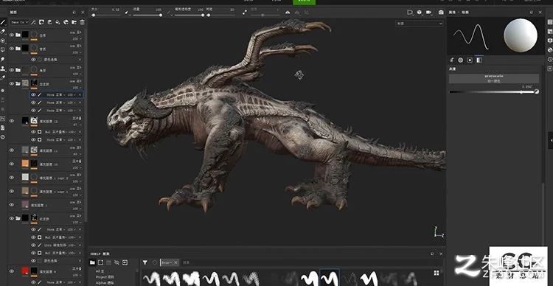Screen dimensions: 553x286
Task: Select the Paint brush tool
Action: 3,22
